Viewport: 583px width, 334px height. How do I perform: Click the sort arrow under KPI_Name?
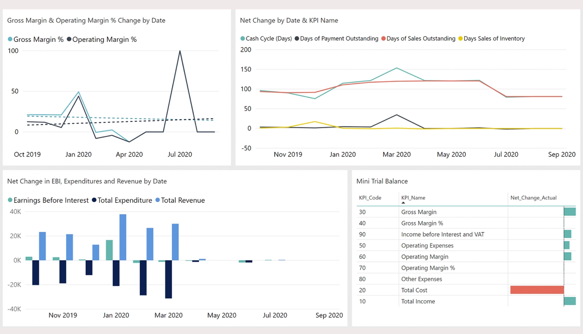tap(403, 203)
